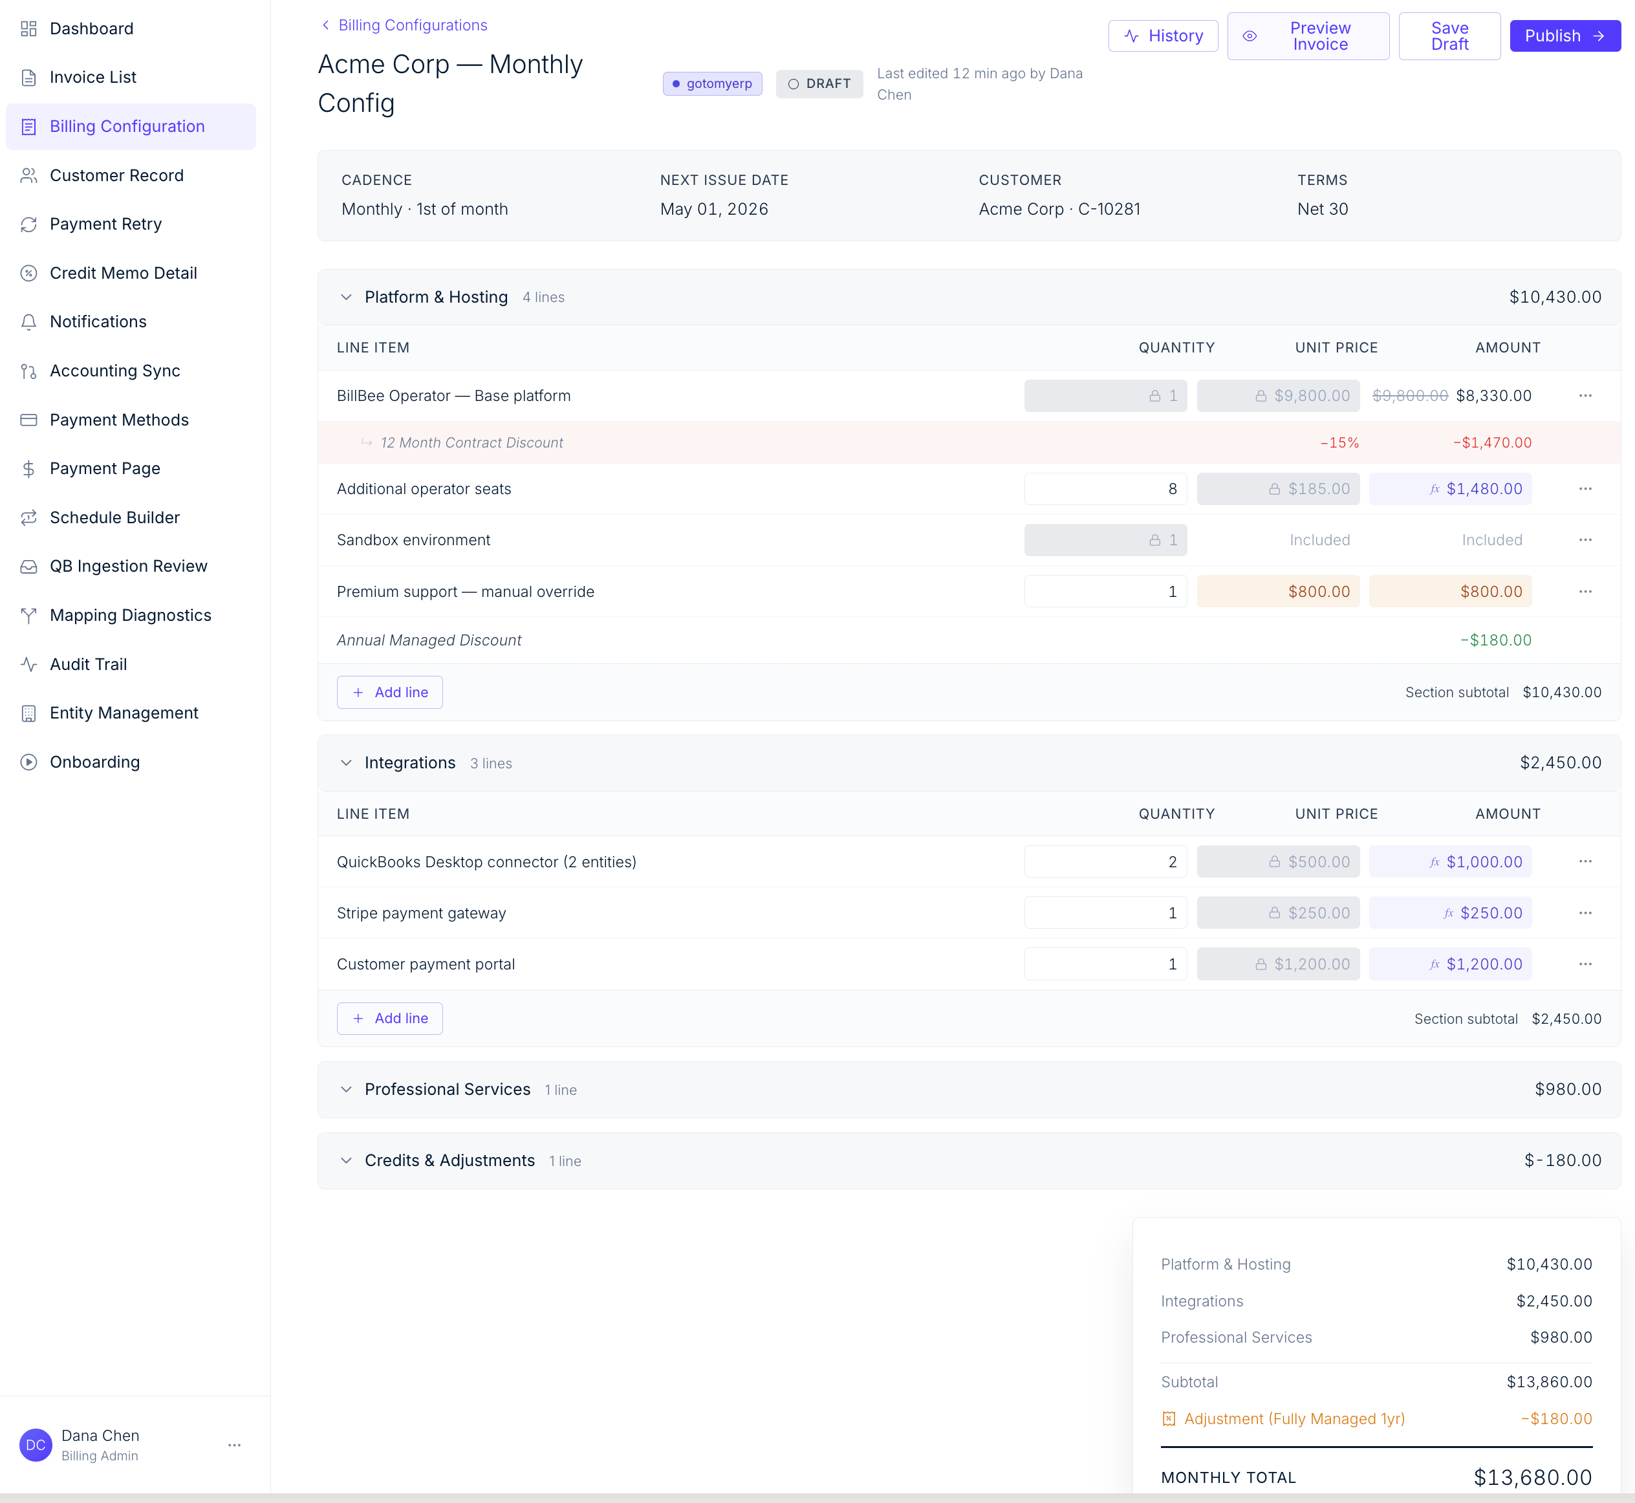Click locked unit price $185.00 field
This screenshot has height=1503, width=1635.
pyautogui.click(x=1278, y=489)
